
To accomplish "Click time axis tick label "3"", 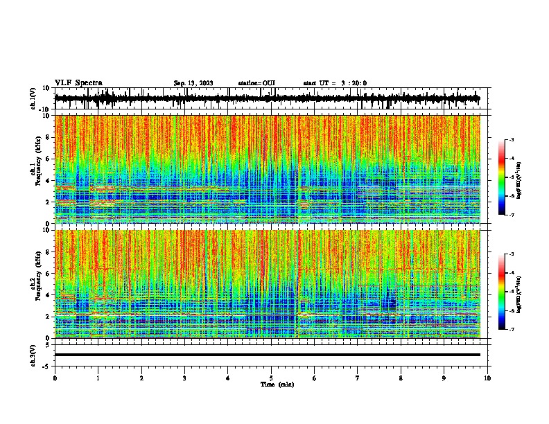I will coord(184,378).
